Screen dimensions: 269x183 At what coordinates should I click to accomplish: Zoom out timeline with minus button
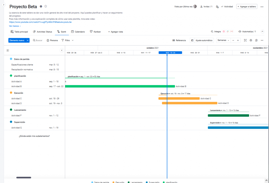click(233, 40)
